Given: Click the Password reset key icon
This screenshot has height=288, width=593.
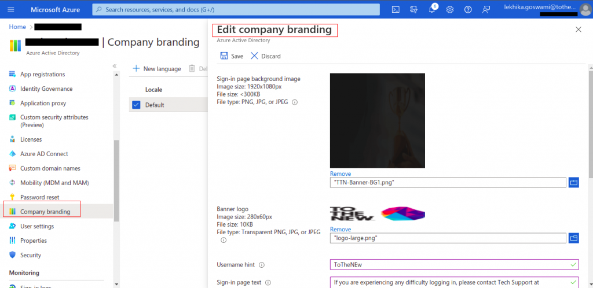Looking at the screenshot, I should 13,197.
